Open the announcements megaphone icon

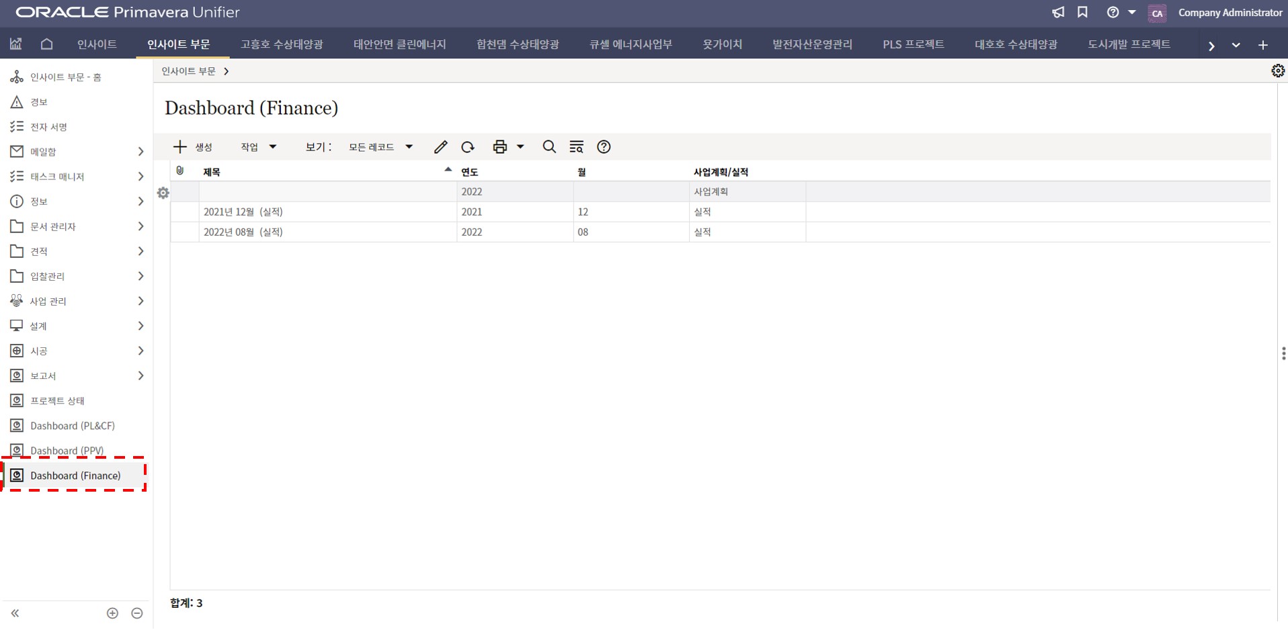click(1058, 13)
